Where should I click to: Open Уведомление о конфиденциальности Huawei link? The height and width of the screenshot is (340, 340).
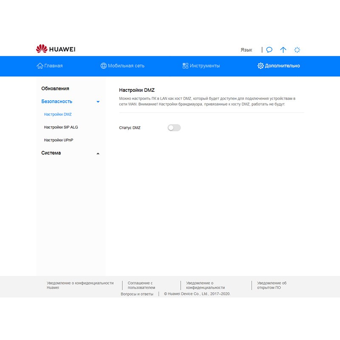coord(80,283)
